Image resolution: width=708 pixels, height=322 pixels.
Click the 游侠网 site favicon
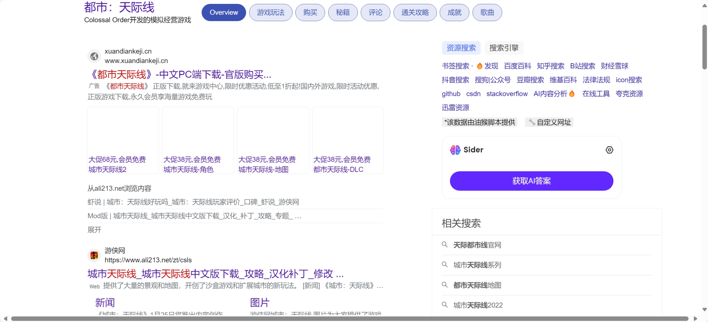[x=94, y=255]
